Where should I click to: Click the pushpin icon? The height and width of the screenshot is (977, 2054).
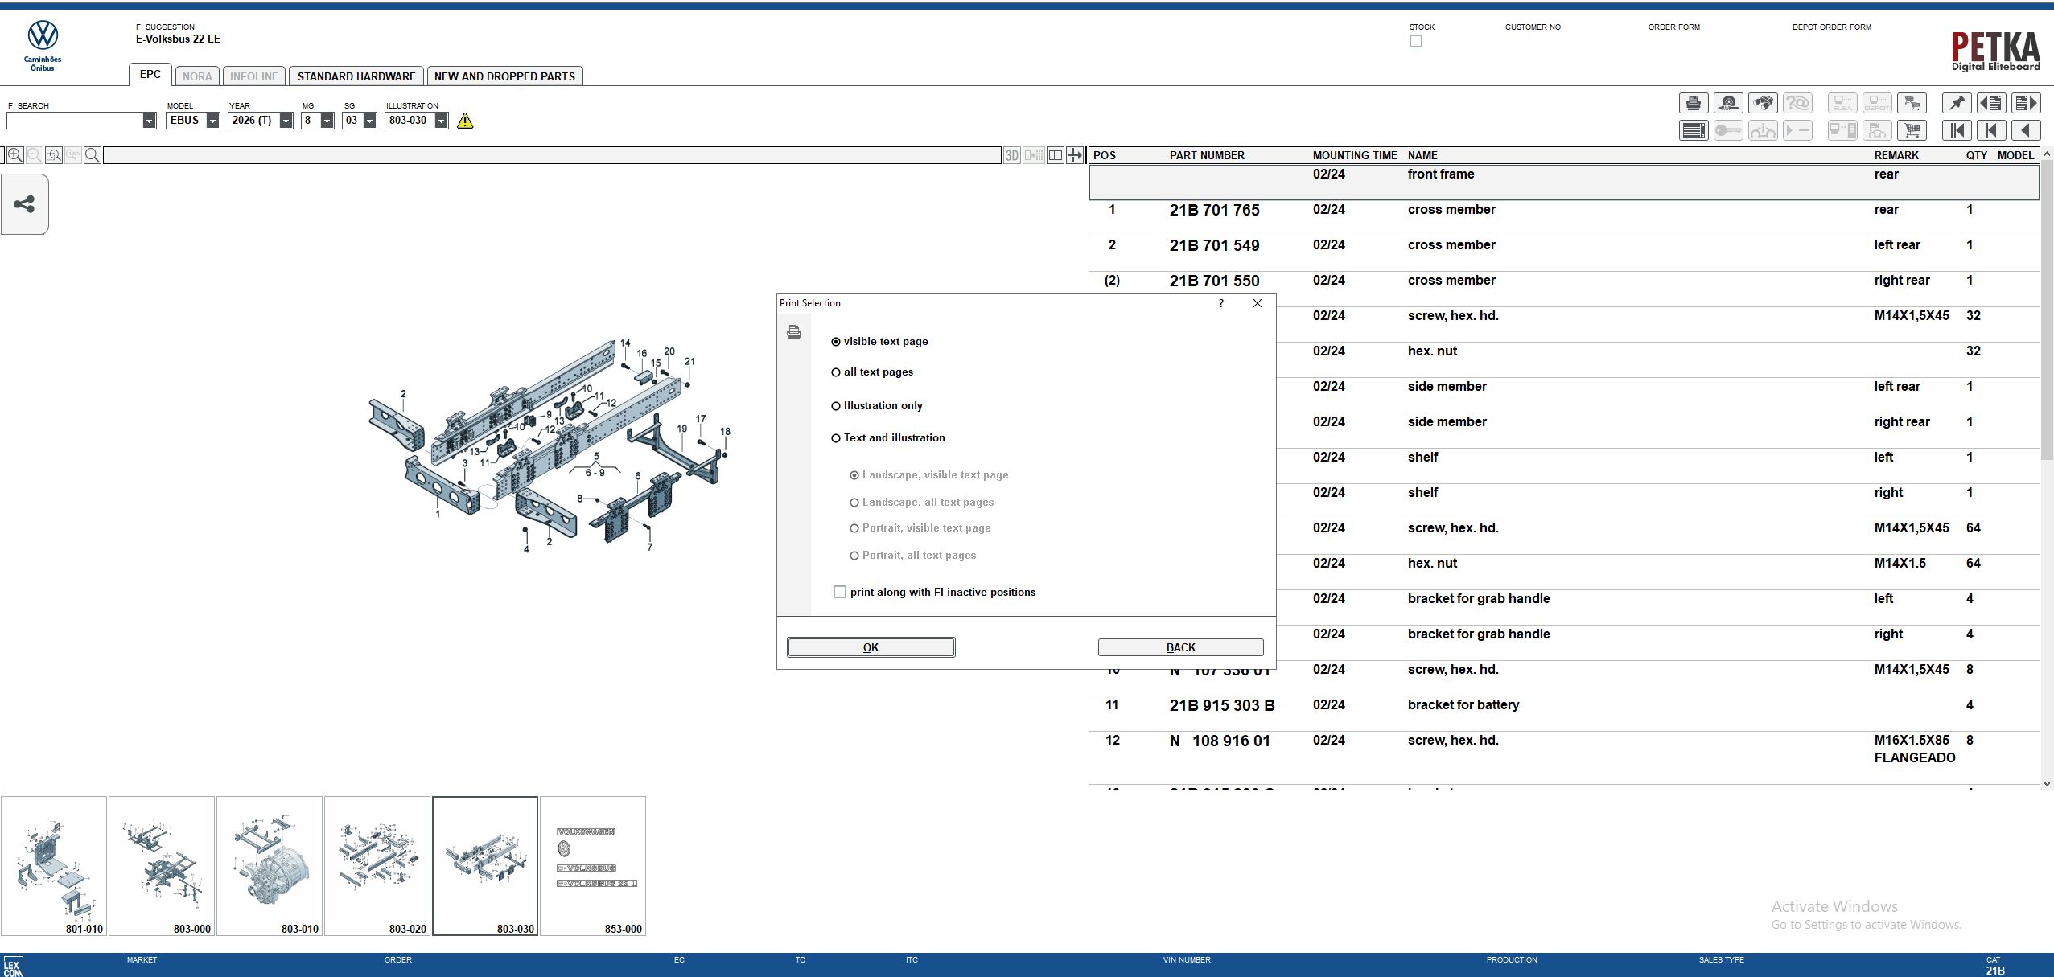point(1957,103)
